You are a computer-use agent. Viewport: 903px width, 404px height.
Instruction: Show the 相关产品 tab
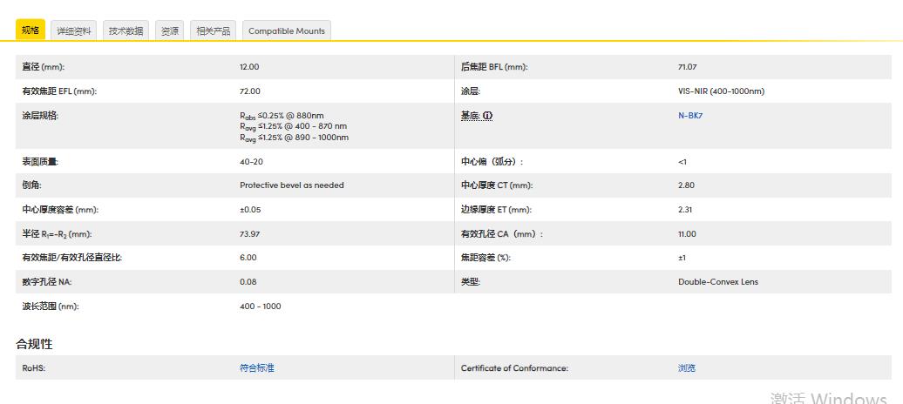tap(214, 31)
